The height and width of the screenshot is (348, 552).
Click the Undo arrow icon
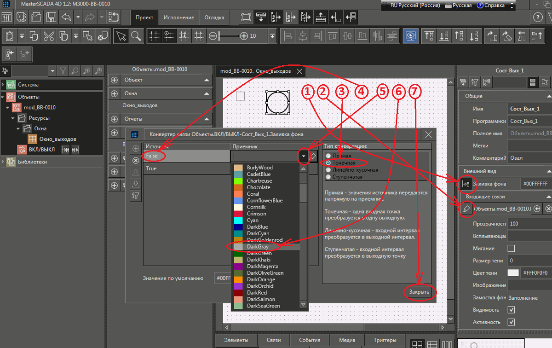(x=66, y=17)
